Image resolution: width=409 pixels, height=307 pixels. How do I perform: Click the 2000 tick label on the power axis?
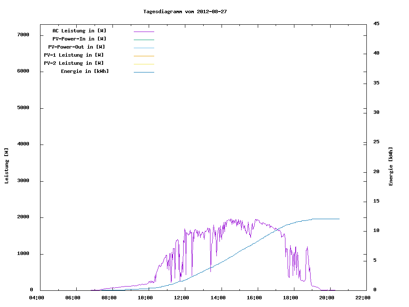click(x=23, y=217)
